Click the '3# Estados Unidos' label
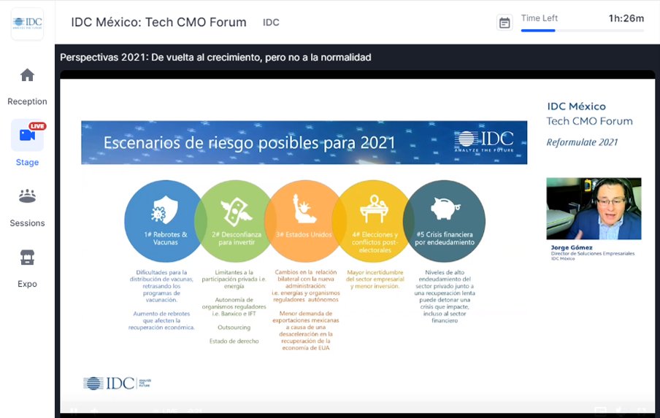Image resolution: width=660 pixels, height=418 pixels. [x=304, y=235]
